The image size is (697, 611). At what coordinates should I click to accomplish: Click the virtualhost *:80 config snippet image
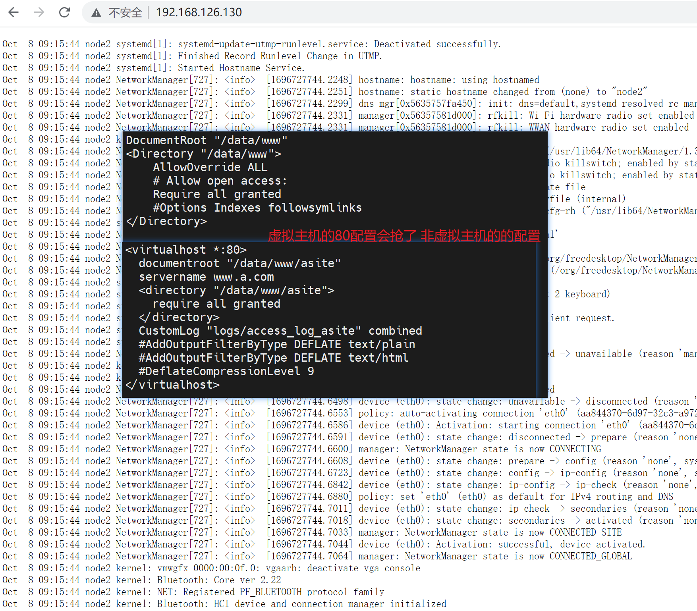click(330, 318)
